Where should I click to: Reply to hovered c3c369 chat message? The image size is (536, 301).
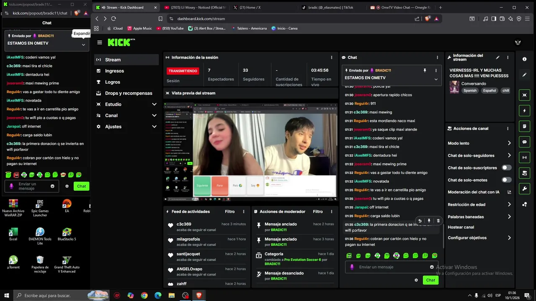tap(420, 221)
